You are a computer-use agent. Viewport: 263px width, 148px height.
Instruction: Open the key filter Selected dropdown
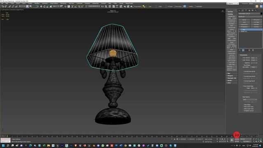tap(245, 139)
